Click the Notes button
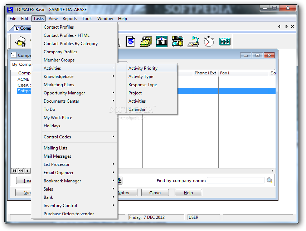The image size is (306, 231). pyautogui.click(x=127, y=193)
